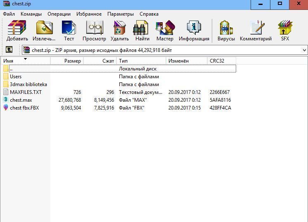Click the Вирусы virus scan icon

tap(226, 28)
